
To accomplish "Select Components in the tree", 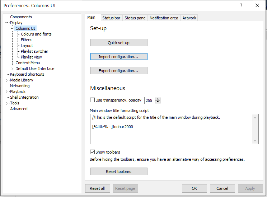I will 21,17.
